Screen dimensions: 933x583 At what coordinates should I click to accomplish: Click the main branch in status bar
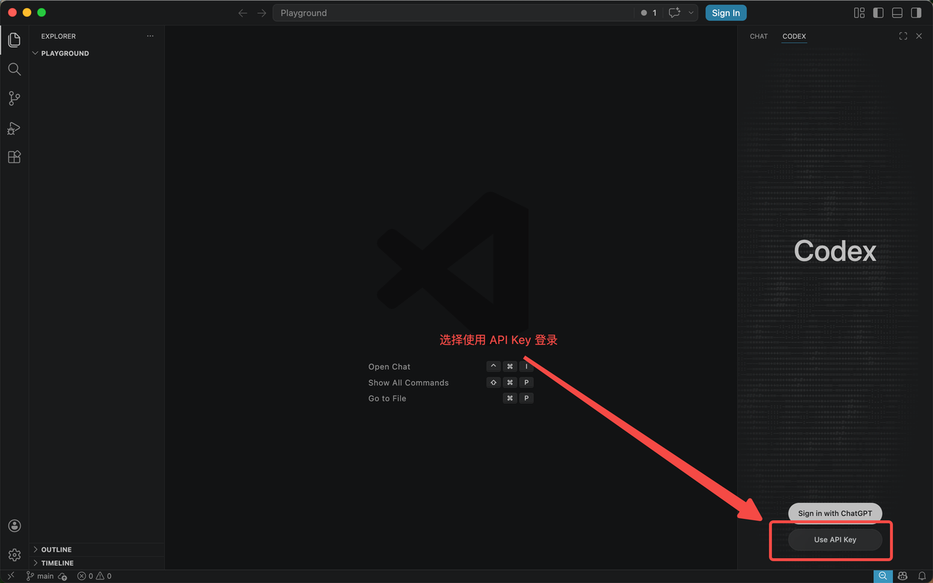pos(39,576)
